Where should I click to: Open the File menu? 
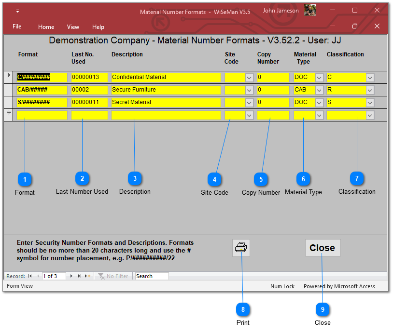point(17,27)
